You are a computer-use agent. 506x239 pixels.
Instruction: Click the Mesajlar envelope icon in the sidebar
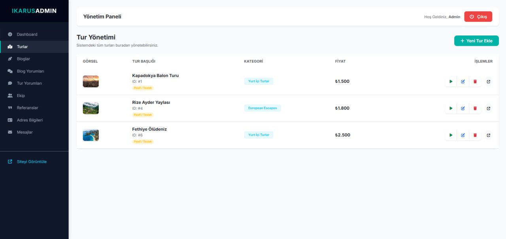10,132
